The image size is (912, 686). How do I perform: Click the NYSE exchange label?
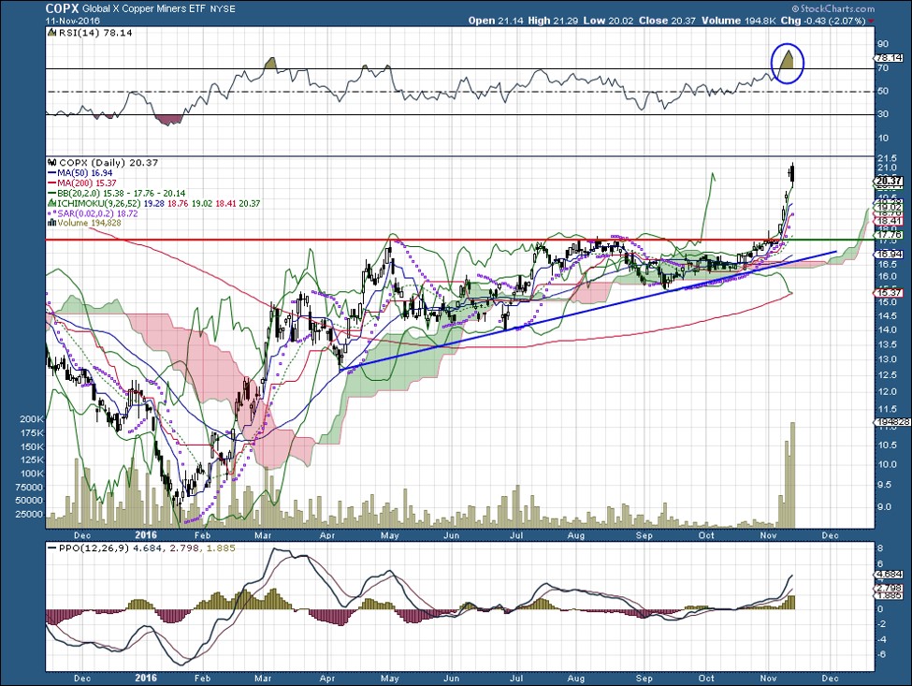click(x=222, y=9)
